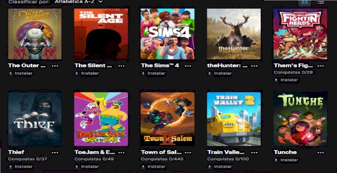Open three-dot menu for The Silent Age

point(121,66)
